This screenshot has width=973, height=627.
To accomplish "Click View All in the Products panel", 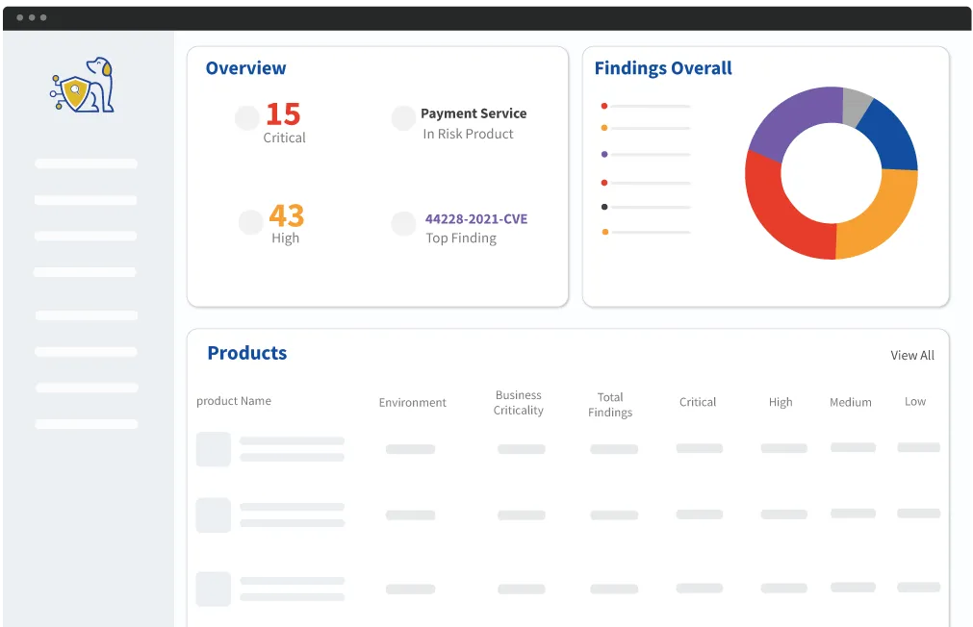I will click(911, 355).
